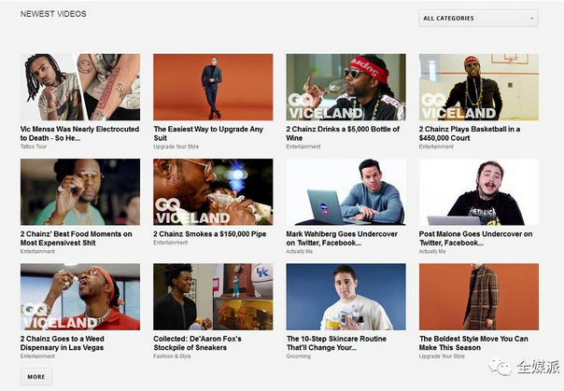564x391 pixels.
Task: Select 'Upgrade Your Style' under Boldest Style Move video
Action: coord(442,356)
